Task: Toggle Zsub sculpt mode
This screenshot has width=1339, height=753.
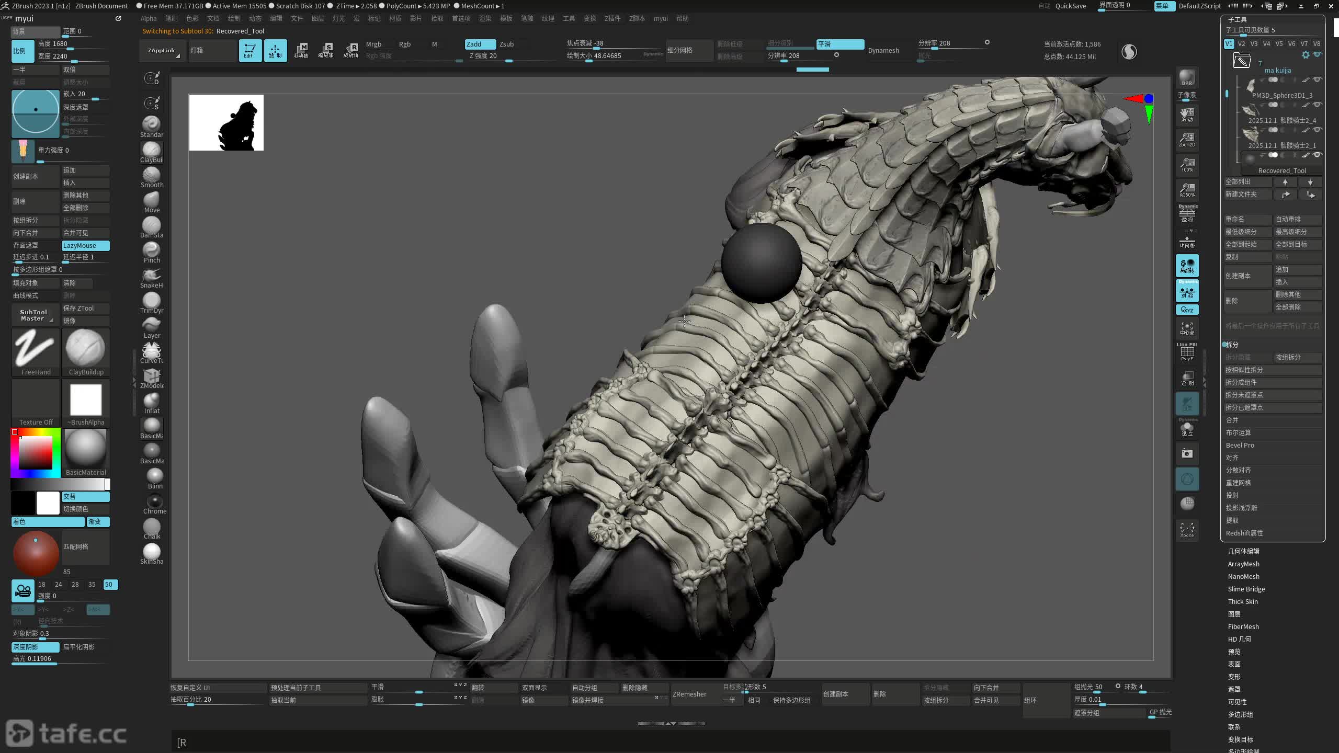Action: tap(506, 44)
